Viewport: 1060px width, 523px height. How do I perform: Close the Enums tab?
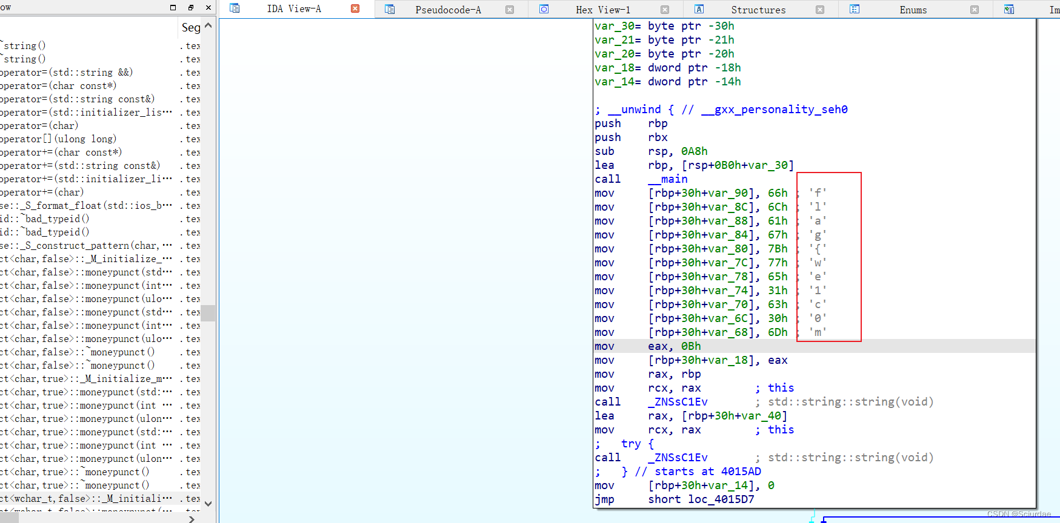click(975, 10)
